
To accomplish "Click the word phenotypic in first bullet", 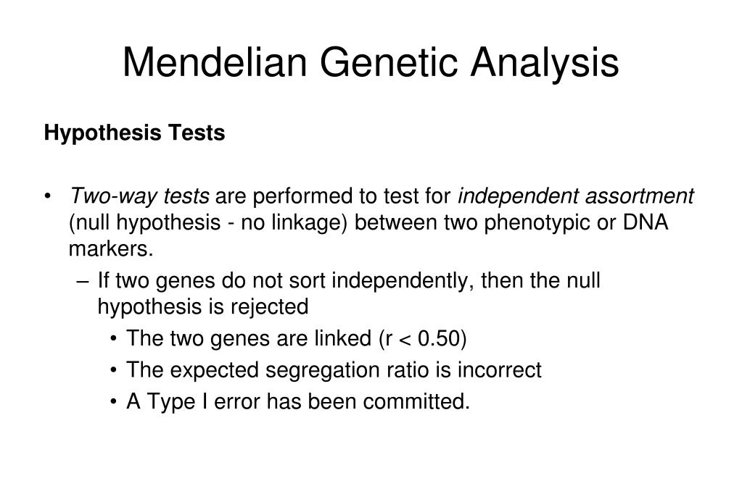I will tap(537, 222).
